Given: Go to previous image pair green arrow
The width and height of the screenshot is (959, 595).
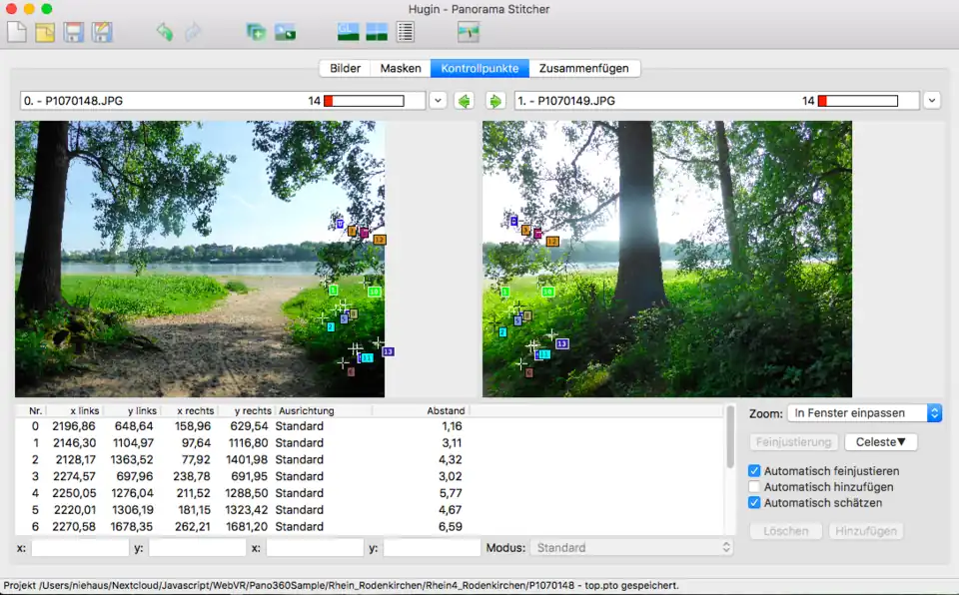Looking at the screenshot, I should coord(464,101).
